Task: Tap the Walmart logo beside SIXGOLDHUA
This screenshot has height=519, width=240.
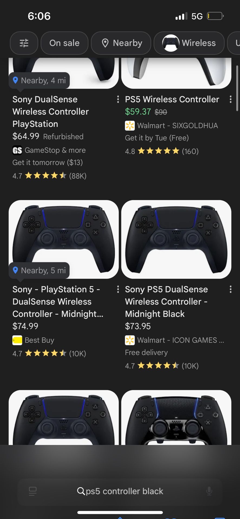Action: point(130,126)
